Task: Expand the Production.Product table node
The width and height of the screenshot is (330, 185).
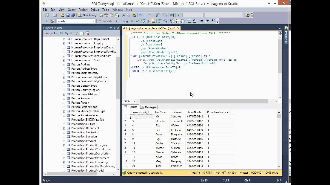Action: [x=64, y=141]
